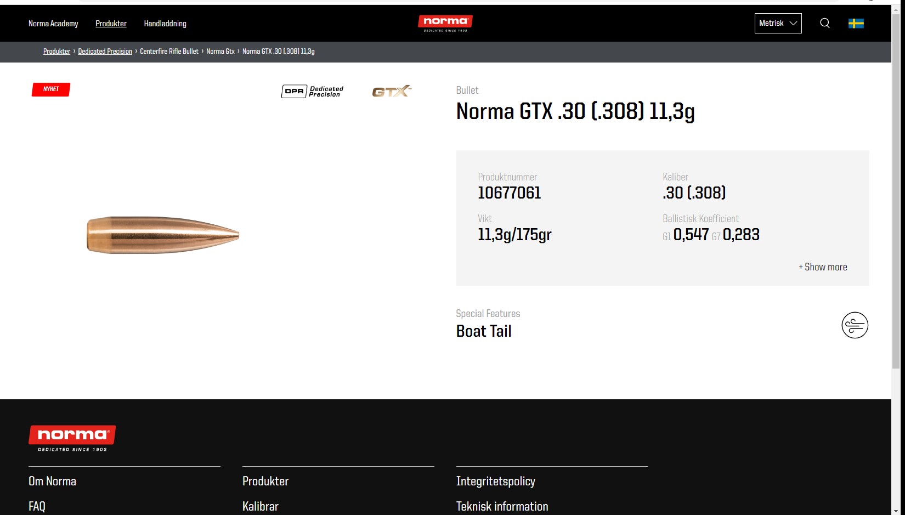Click the current page breadcrumb Norma GTX .30 (.308) 11,3g

coord(279,52)
